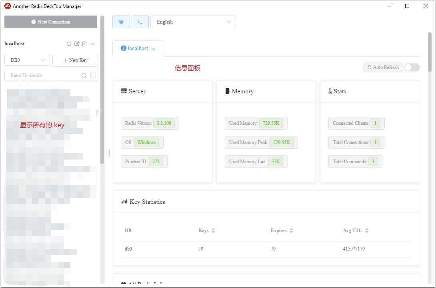Click the Auto Refresh label button
436x288 pixels.
(383, 67)
